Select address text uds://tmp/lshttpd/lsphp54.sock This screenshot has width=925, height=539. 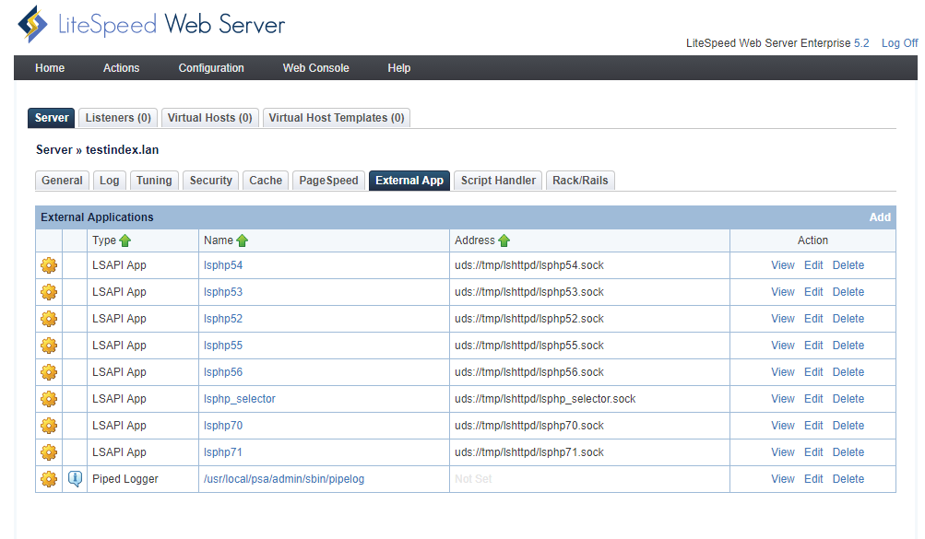[x=529, y=265]
